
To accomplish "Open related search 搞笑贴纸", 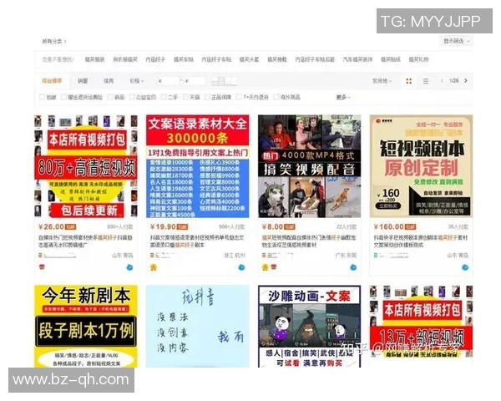I will pos(391,59).
